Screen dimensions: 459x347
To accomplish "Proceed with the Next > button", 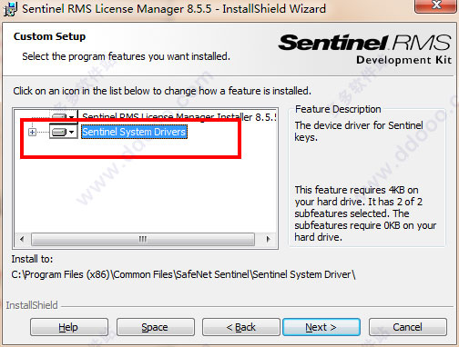I will (321, 327).
